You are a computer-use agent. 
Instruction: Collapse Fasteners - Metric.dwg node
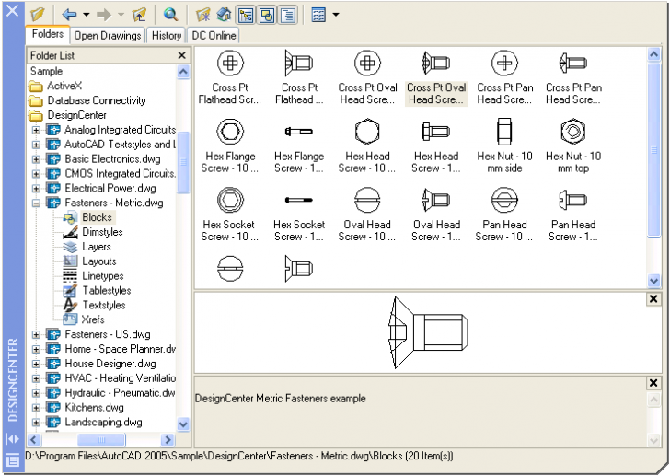(36, 203)
